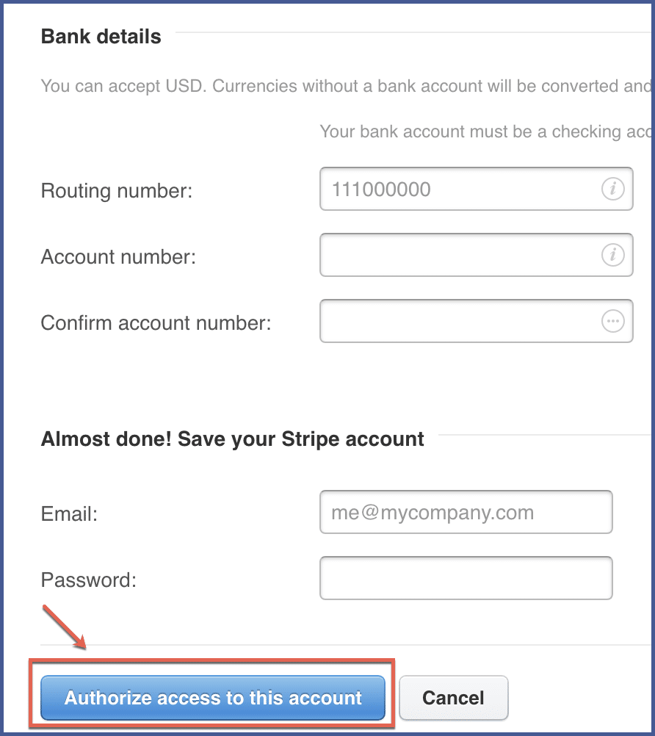
Task: Focus the Password input field
Action: pos(466,578)
